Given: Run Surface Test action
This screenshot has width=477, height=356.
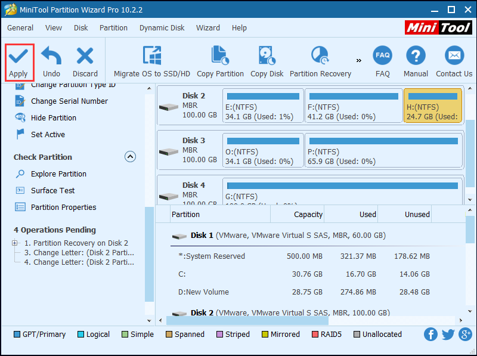Looking at the screenshot, I should pyautogui.click(x=45, y=190).
